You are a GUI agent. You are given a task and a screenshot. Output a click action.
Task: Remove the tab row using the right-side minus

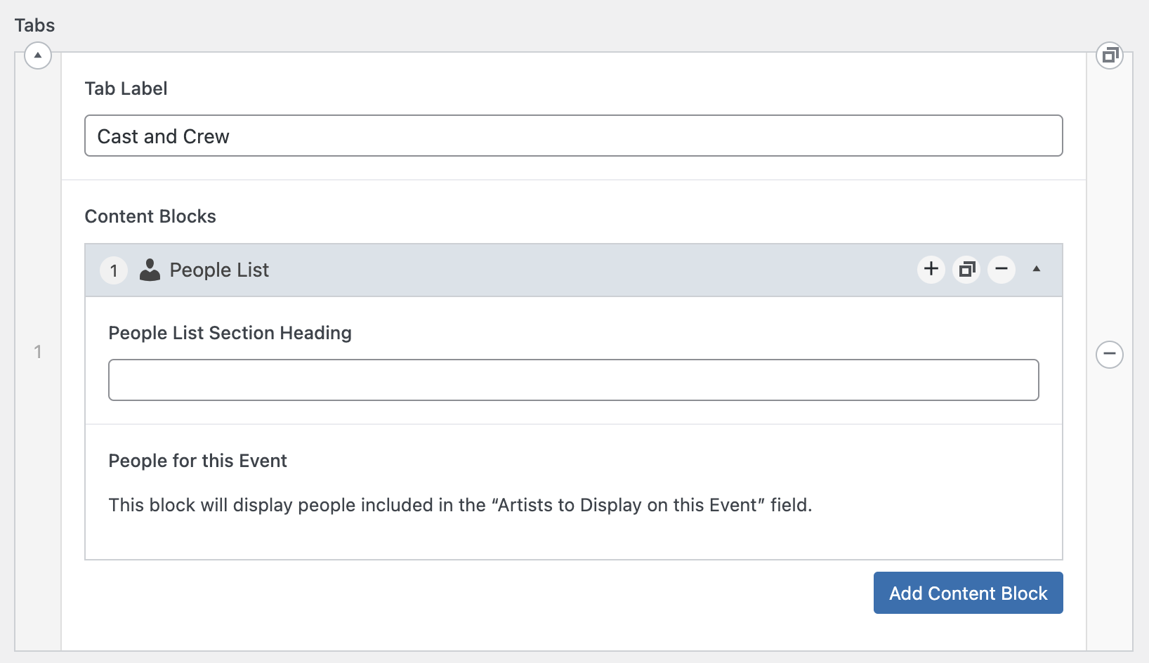click(1110, 354)
